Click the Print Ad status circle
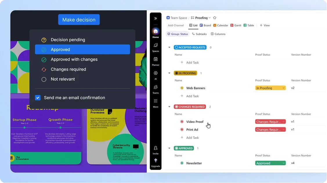This screenshot has width=327, height=183. pos(182,130)
